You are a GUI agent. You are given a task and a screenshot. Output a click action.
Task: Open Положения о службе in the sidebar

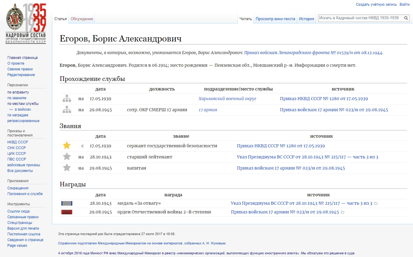tap(25, 194)
